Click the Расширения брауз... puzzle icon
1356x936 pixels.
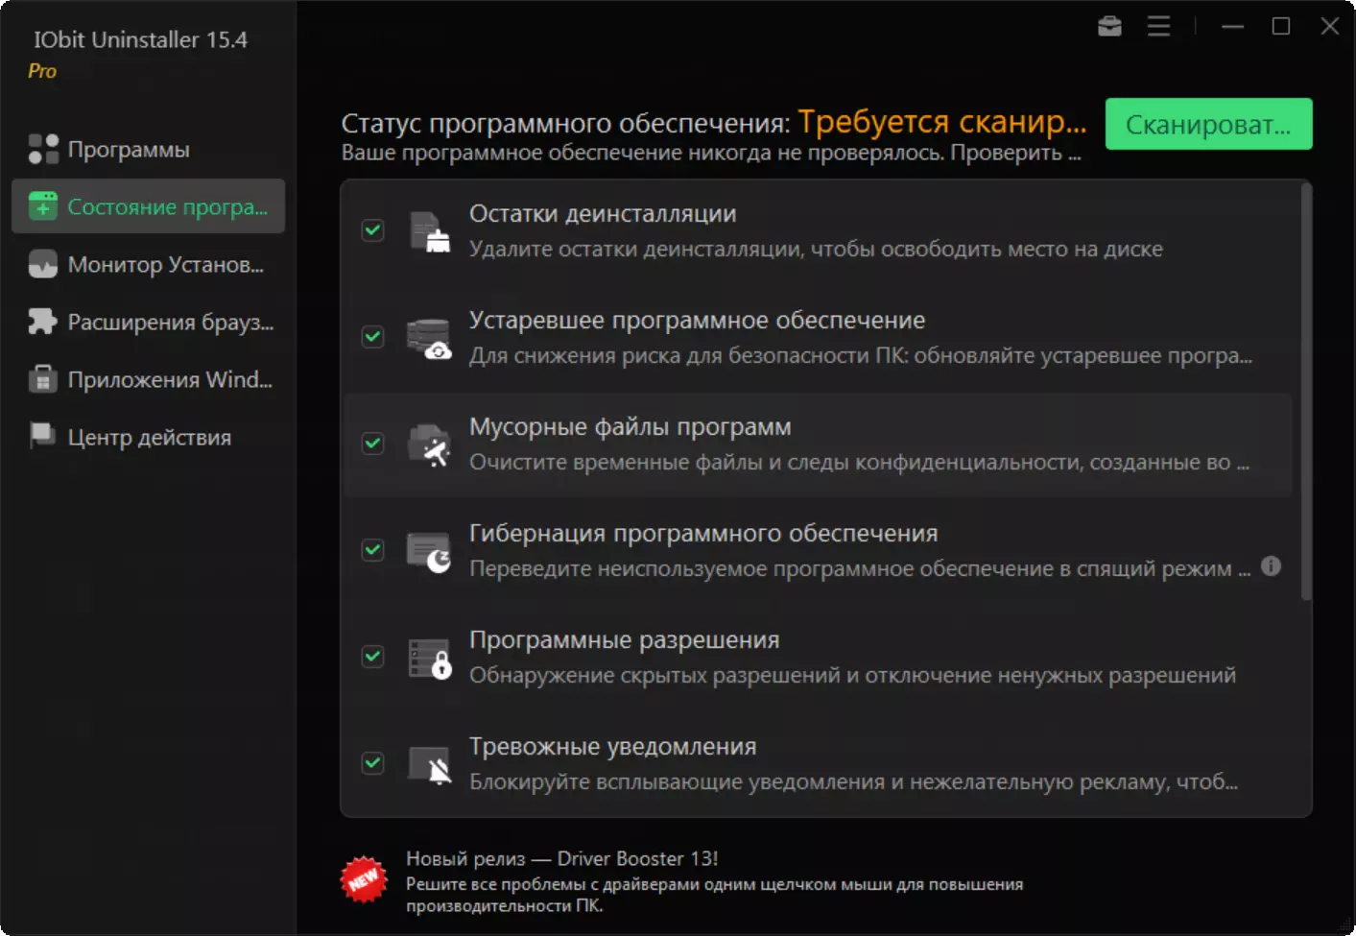pos(43,322)
